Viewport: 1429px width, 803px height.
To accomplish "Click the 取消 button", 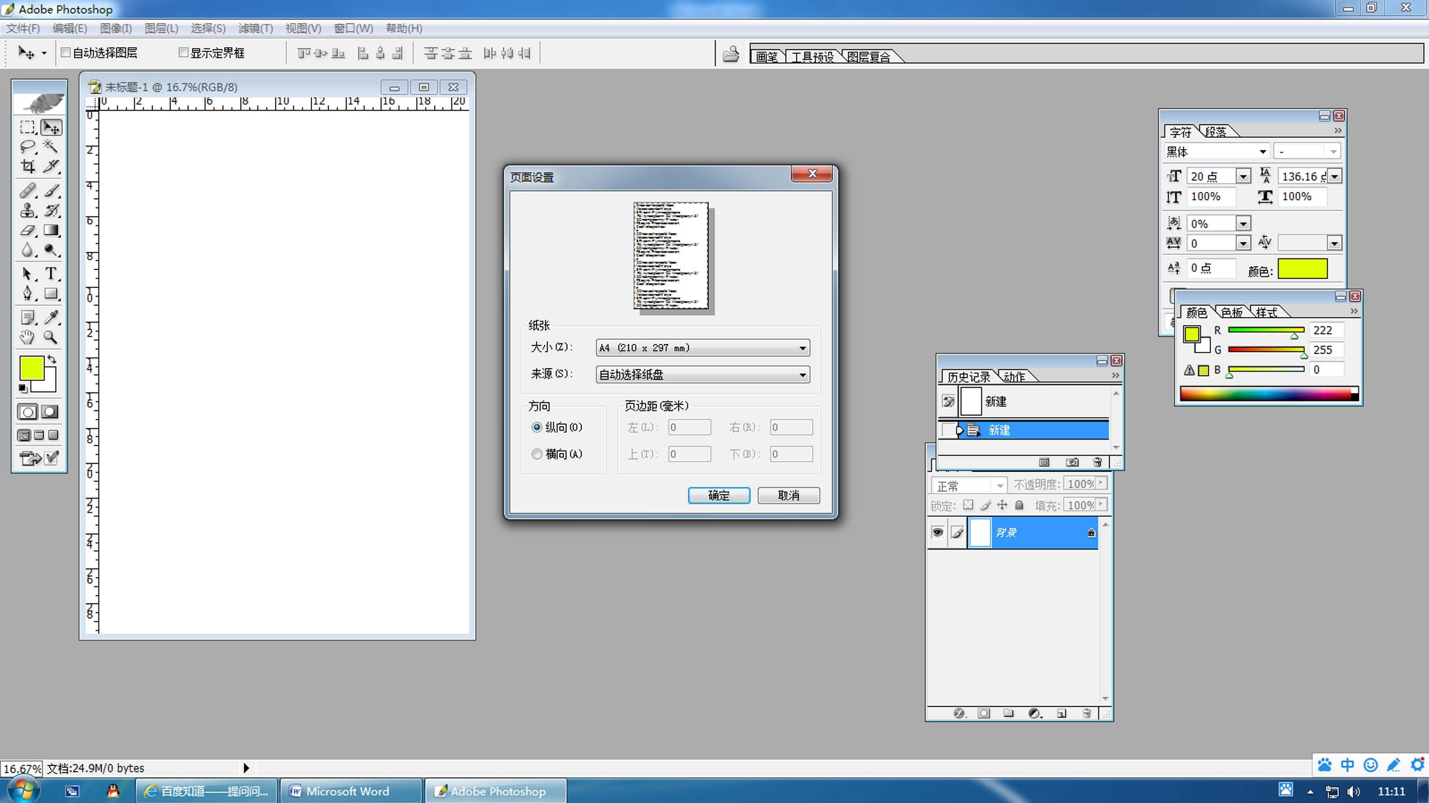I will coord(788,495).
